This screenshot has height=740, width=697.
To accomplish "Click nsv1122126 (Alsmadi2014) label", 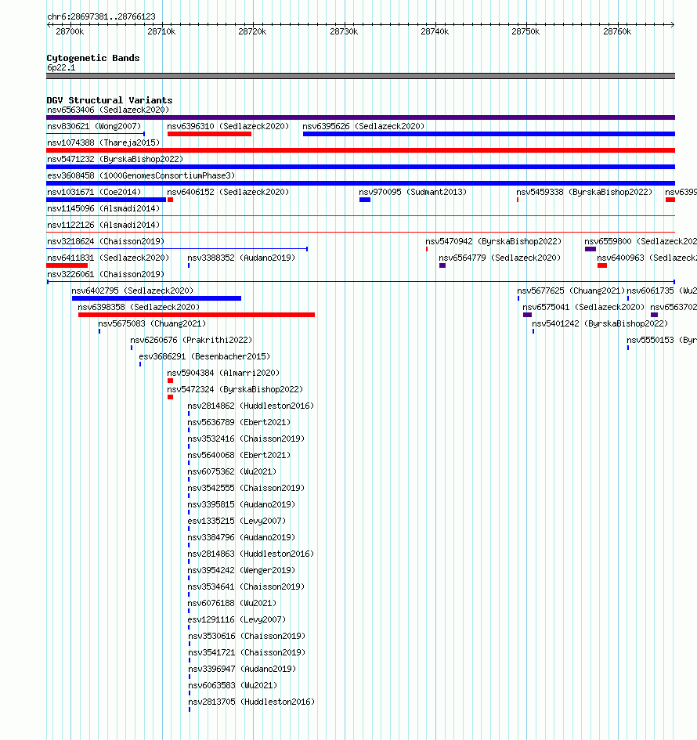I will [x=103, y=225].
